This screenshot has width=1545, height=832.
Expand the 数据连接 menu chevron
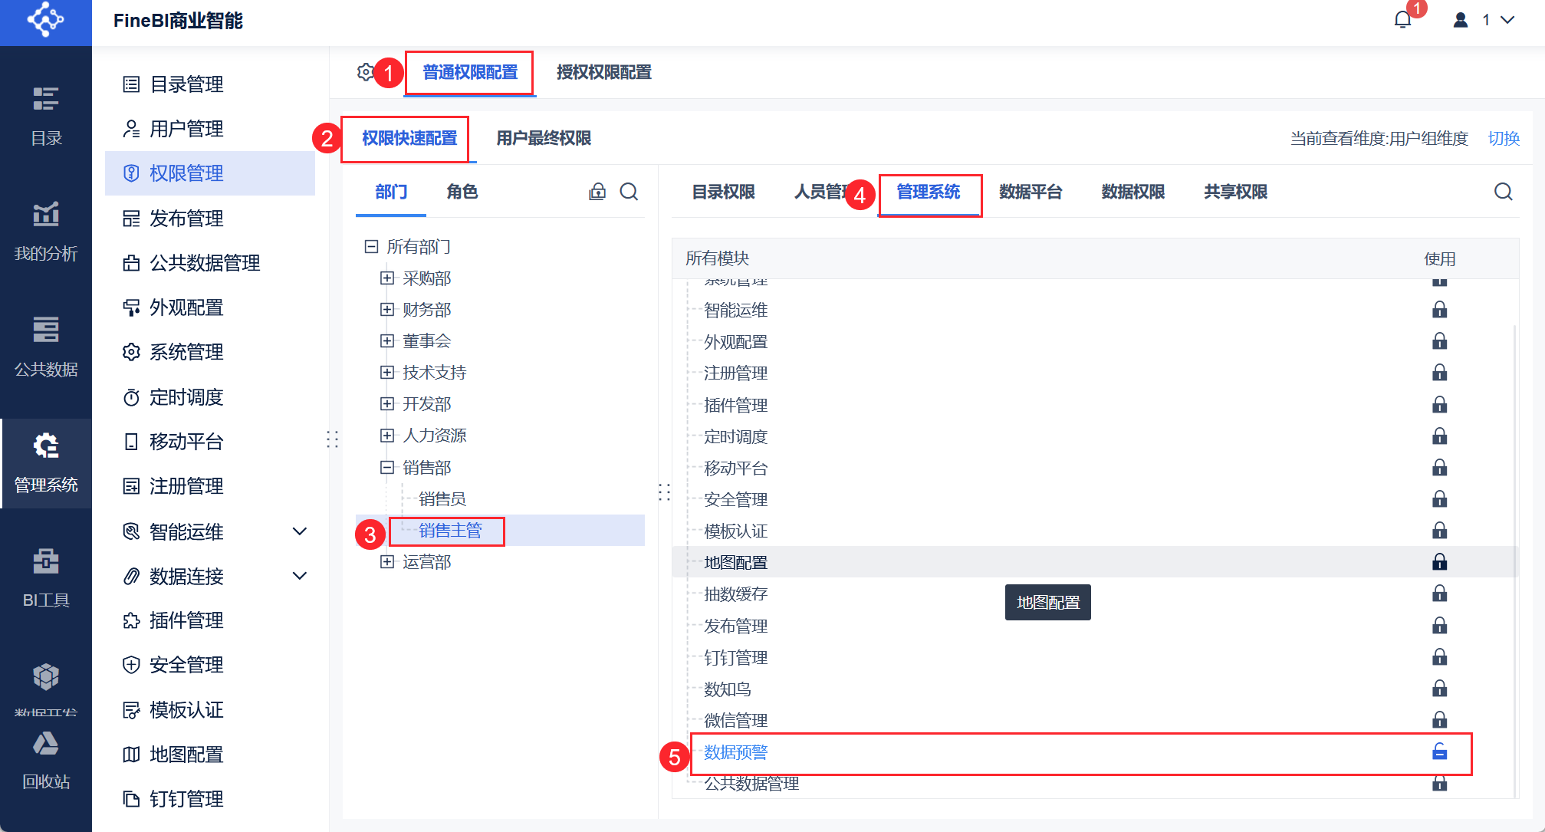300,576
